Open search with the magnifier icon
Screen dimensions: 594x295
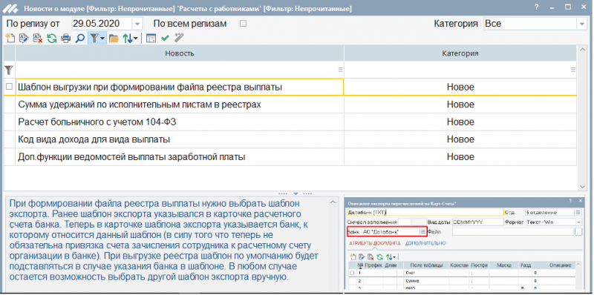(80, 39)
